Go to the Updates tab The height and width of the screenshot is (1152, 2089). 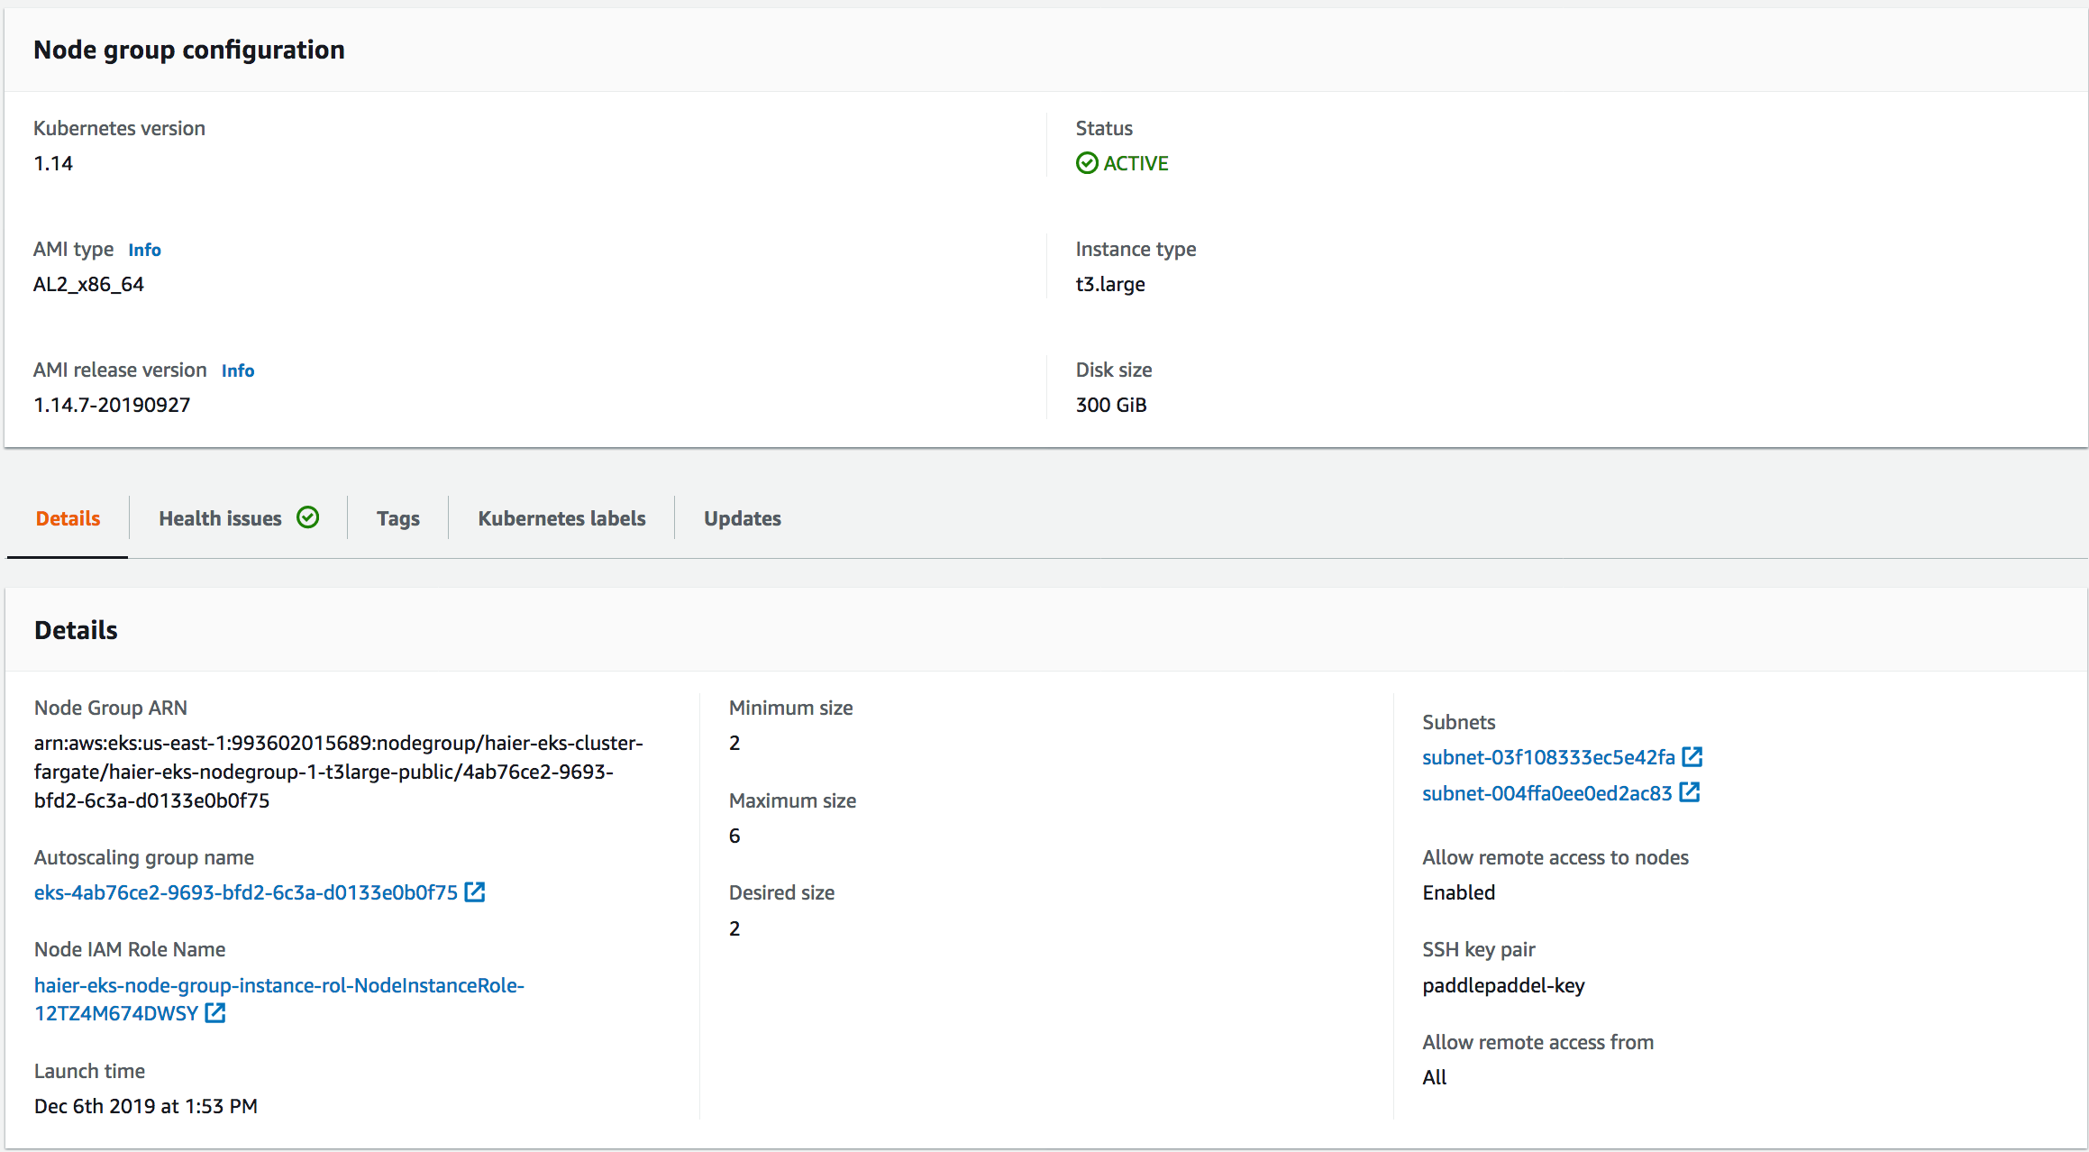point(743,518)
